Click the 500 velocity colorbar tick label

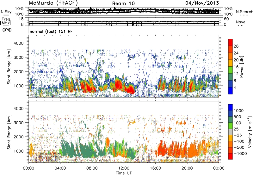click(237, 117)
